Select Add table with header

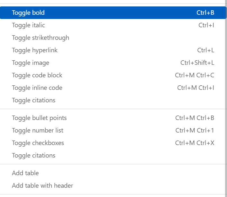pyautogui.click(x=42, y=186)
